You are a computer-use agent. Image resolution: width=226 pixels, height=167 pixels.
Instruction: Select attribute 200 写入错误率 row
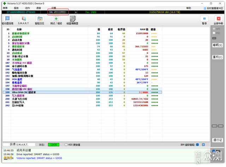click(x=82, y=96)
